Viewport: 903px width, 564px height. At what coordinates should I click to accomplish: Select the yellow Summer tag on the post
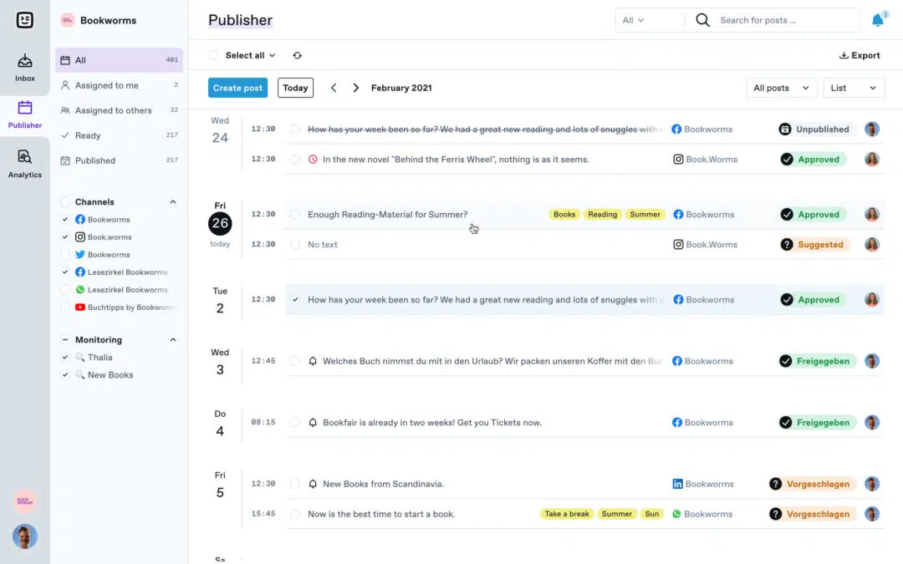(645, 214)
